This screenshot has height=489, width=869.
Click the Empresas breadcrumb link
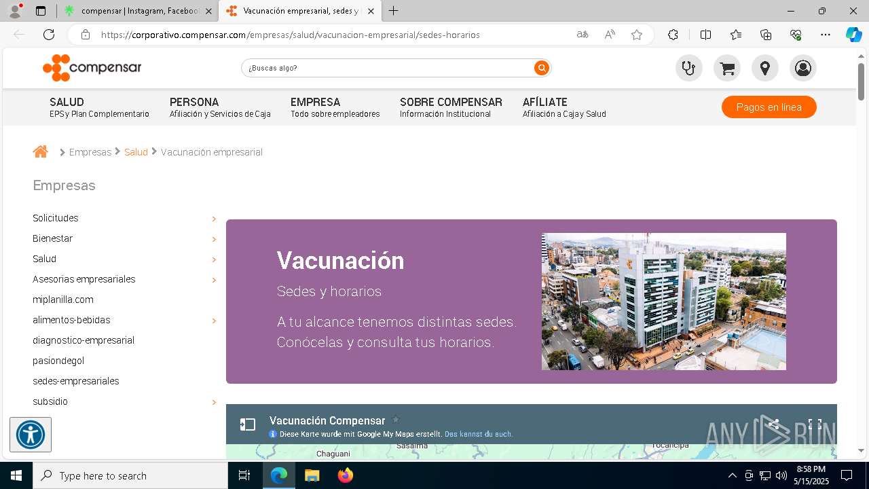(90, 152)
